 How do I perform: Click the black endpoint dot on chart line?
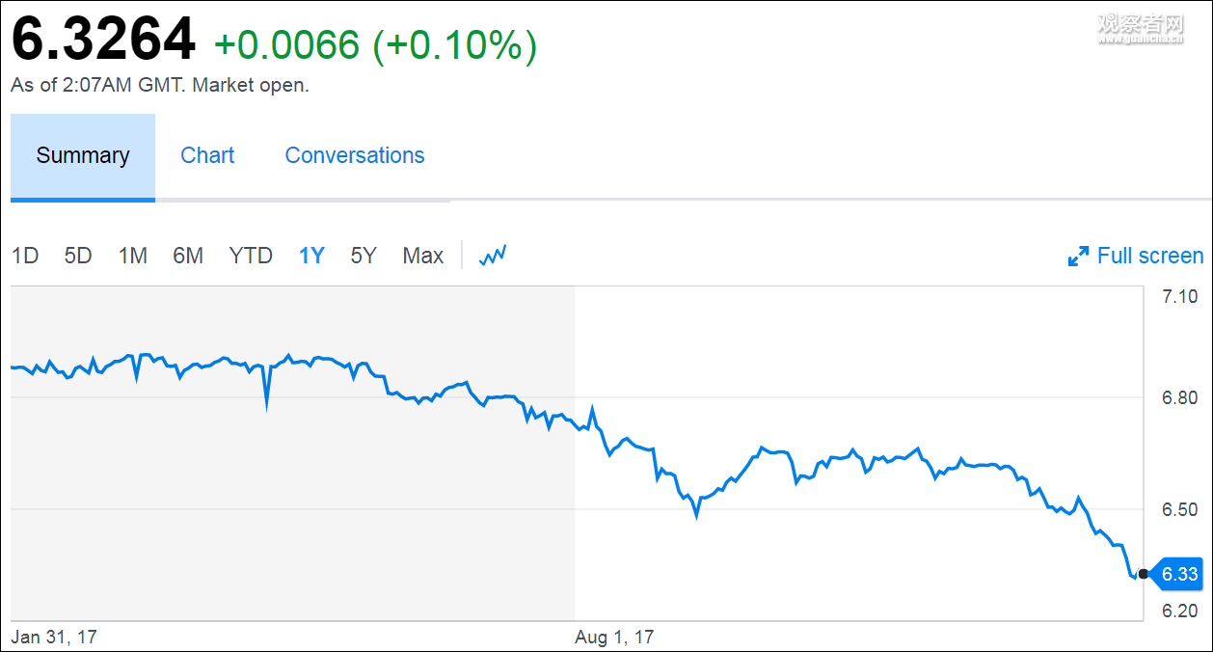[1144, 574]
